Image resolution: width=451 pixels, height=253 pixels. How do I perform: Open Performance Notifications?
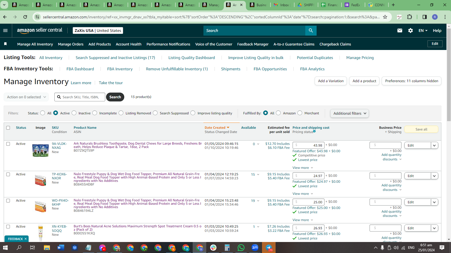click(x=168, y=44)
